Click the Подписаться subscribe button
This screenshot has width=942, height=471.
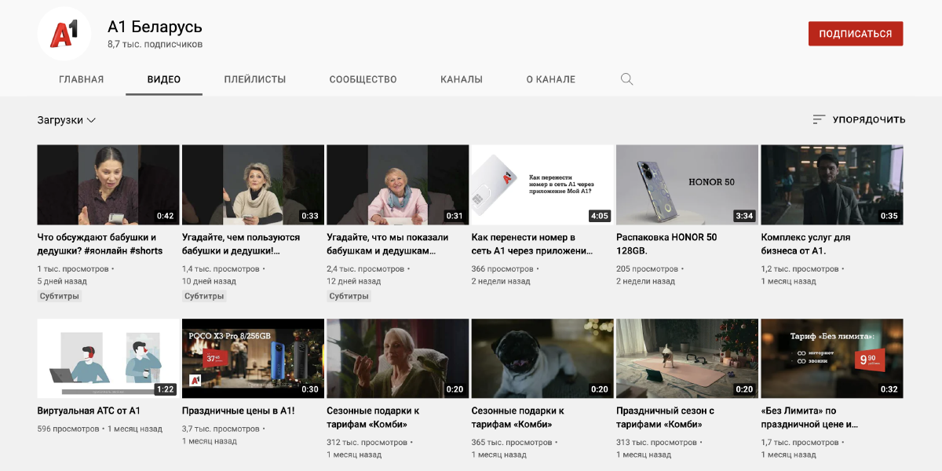tap(856, 34)
